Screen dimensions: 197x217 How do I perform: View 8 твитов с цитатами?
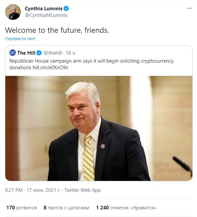(x=66, y=208)
